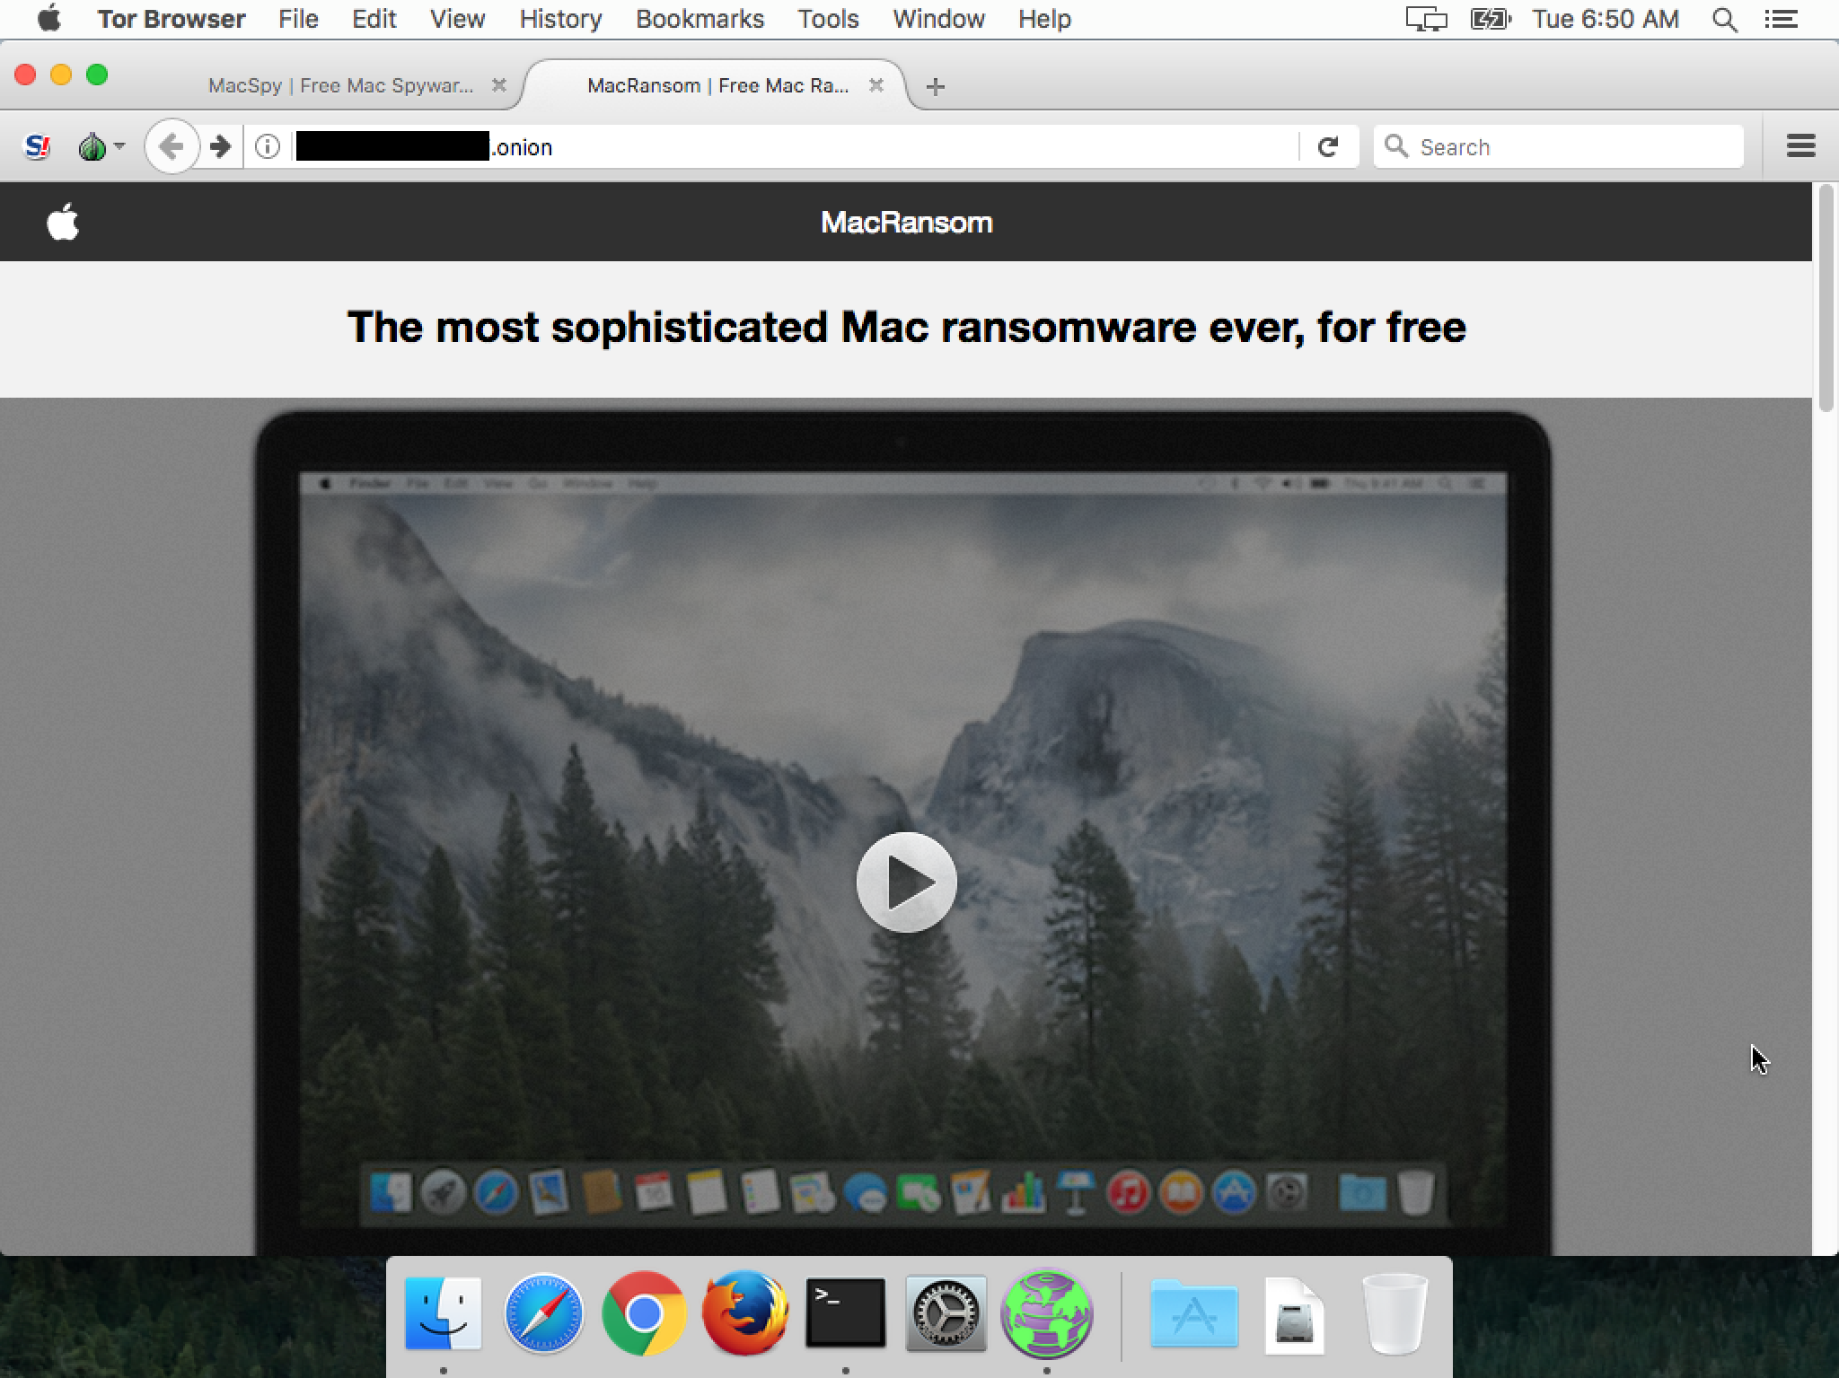
Task: Open the Tor Browser application menu
Action: coord(171,19)
